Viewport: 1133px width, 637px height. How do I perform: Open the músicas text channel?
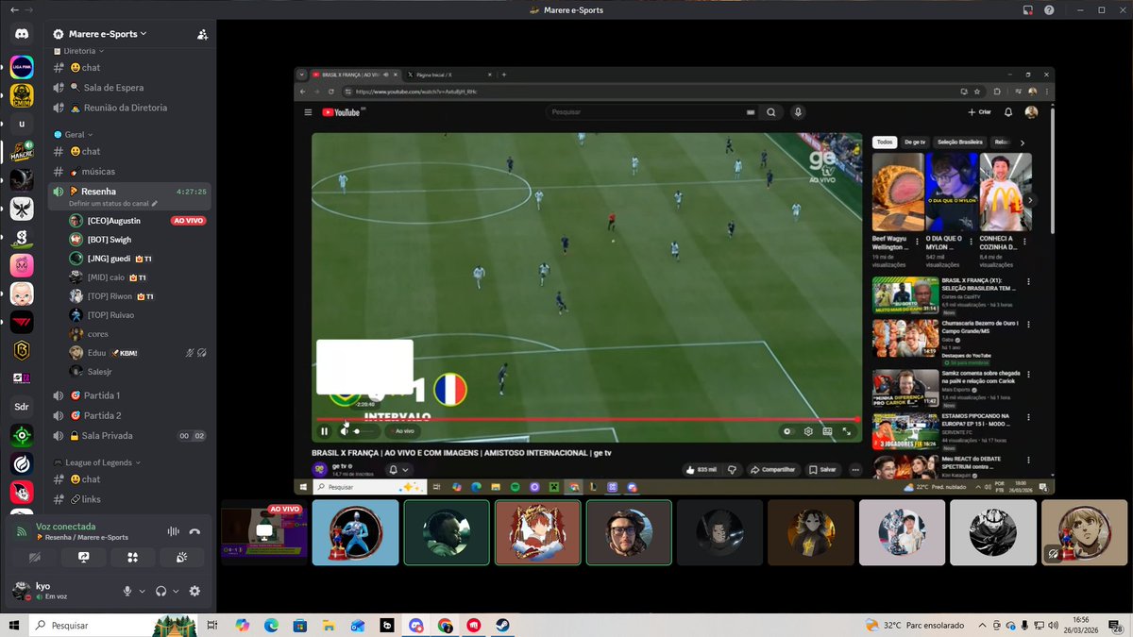130,172
